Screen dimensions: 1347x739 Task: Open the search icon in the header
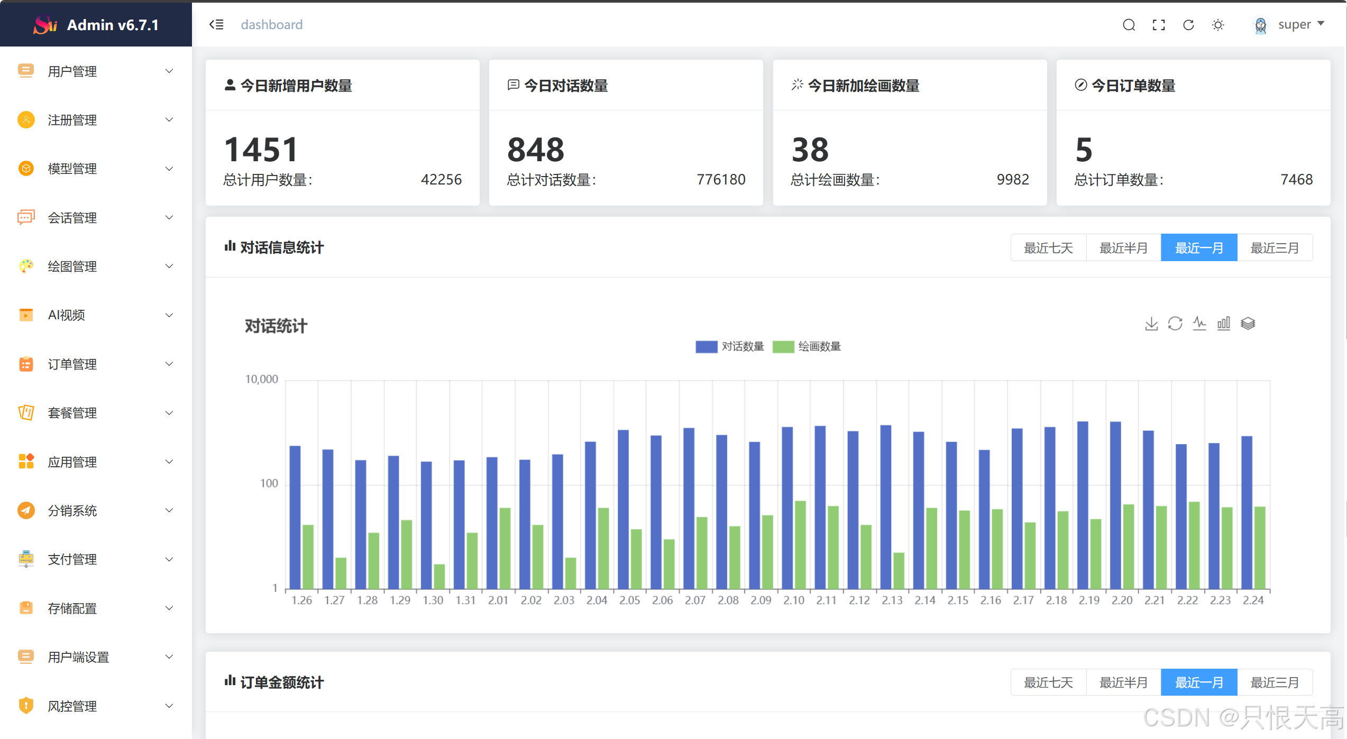1129,25
